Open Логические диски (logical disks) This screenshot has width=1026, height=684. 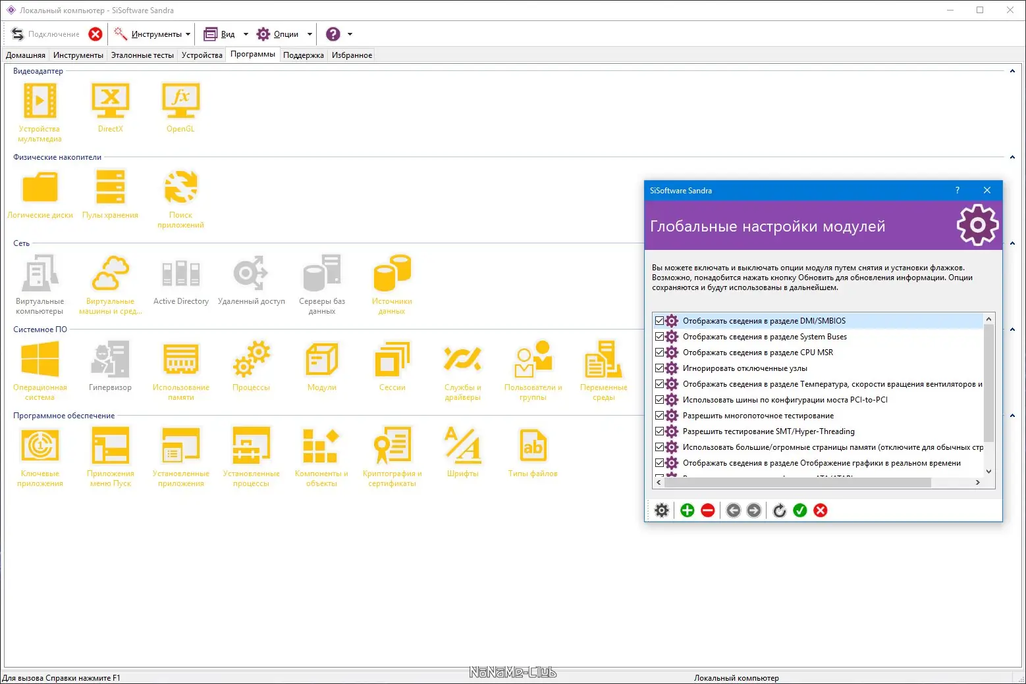point(40,191)
